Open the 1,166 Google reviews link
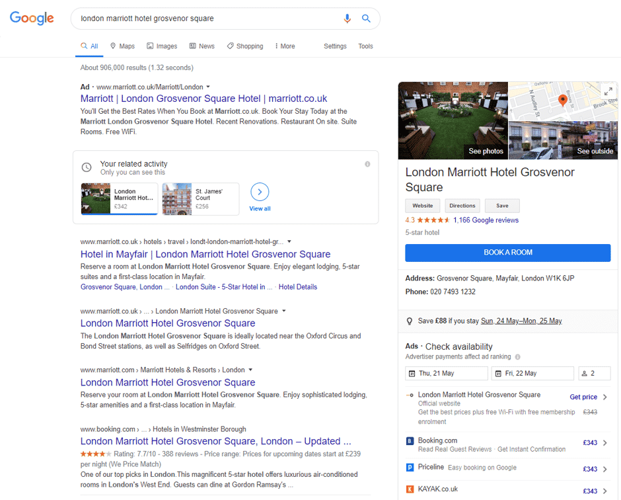Viewport: 621px width, 500px height. [486, 220]
